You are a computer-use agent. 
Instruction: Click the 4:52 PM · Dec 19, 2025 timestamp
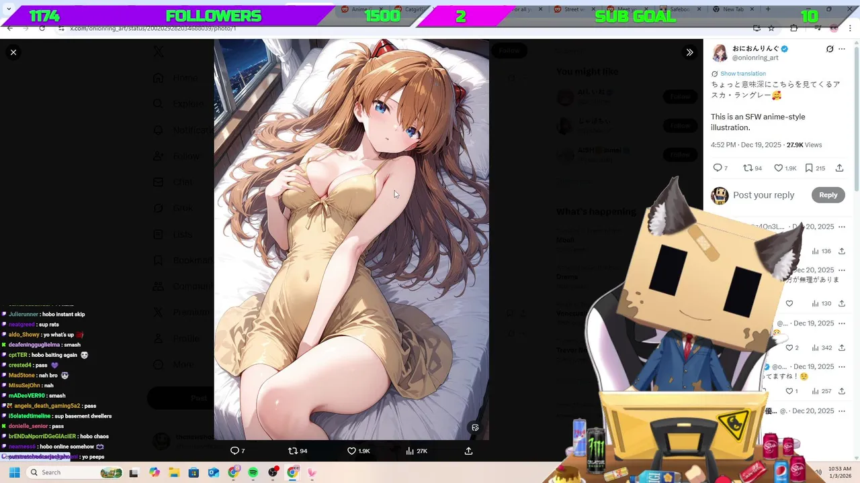tap(746, 145)
